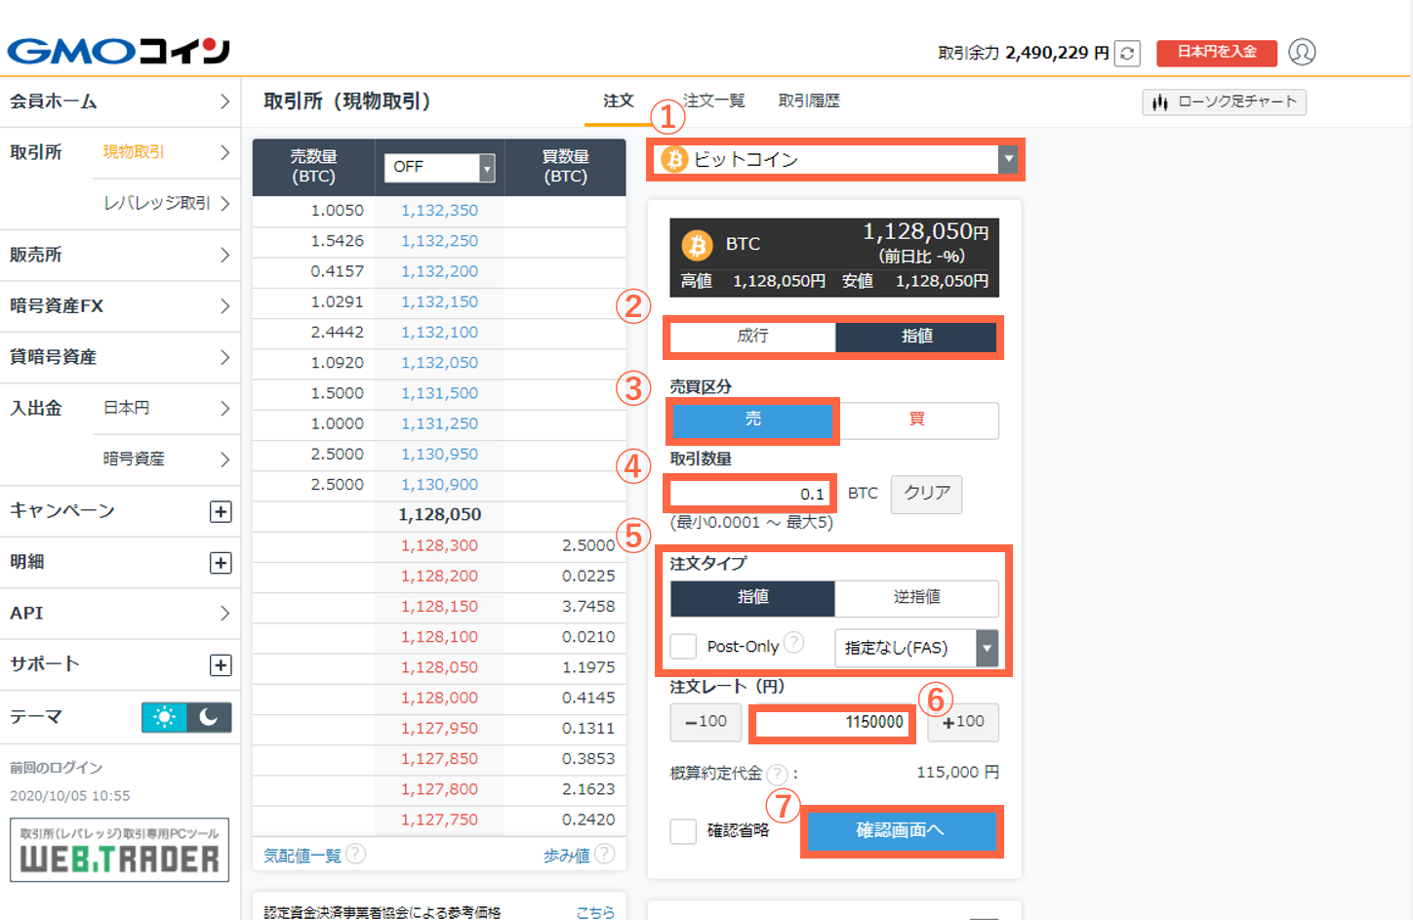This screenshot has width=1413, height=920.
Task: Focus the 取引数量 input field
Action: pos(748,494)
